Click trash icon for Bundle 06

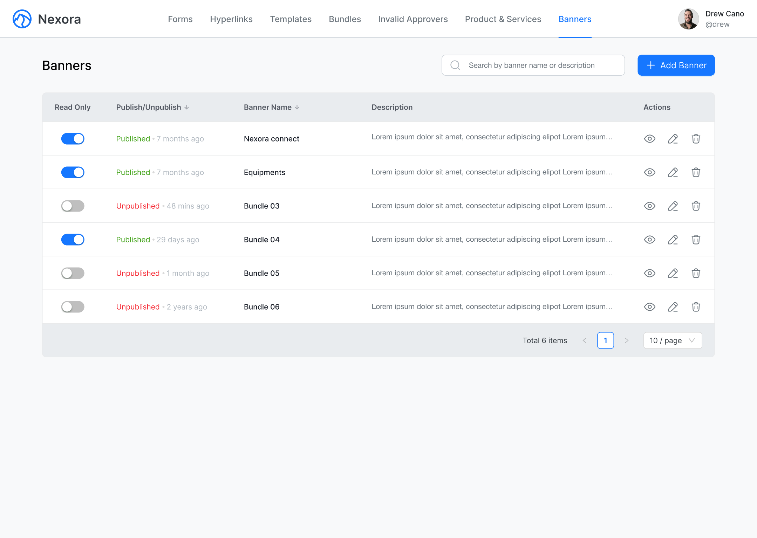click(696, 307)
